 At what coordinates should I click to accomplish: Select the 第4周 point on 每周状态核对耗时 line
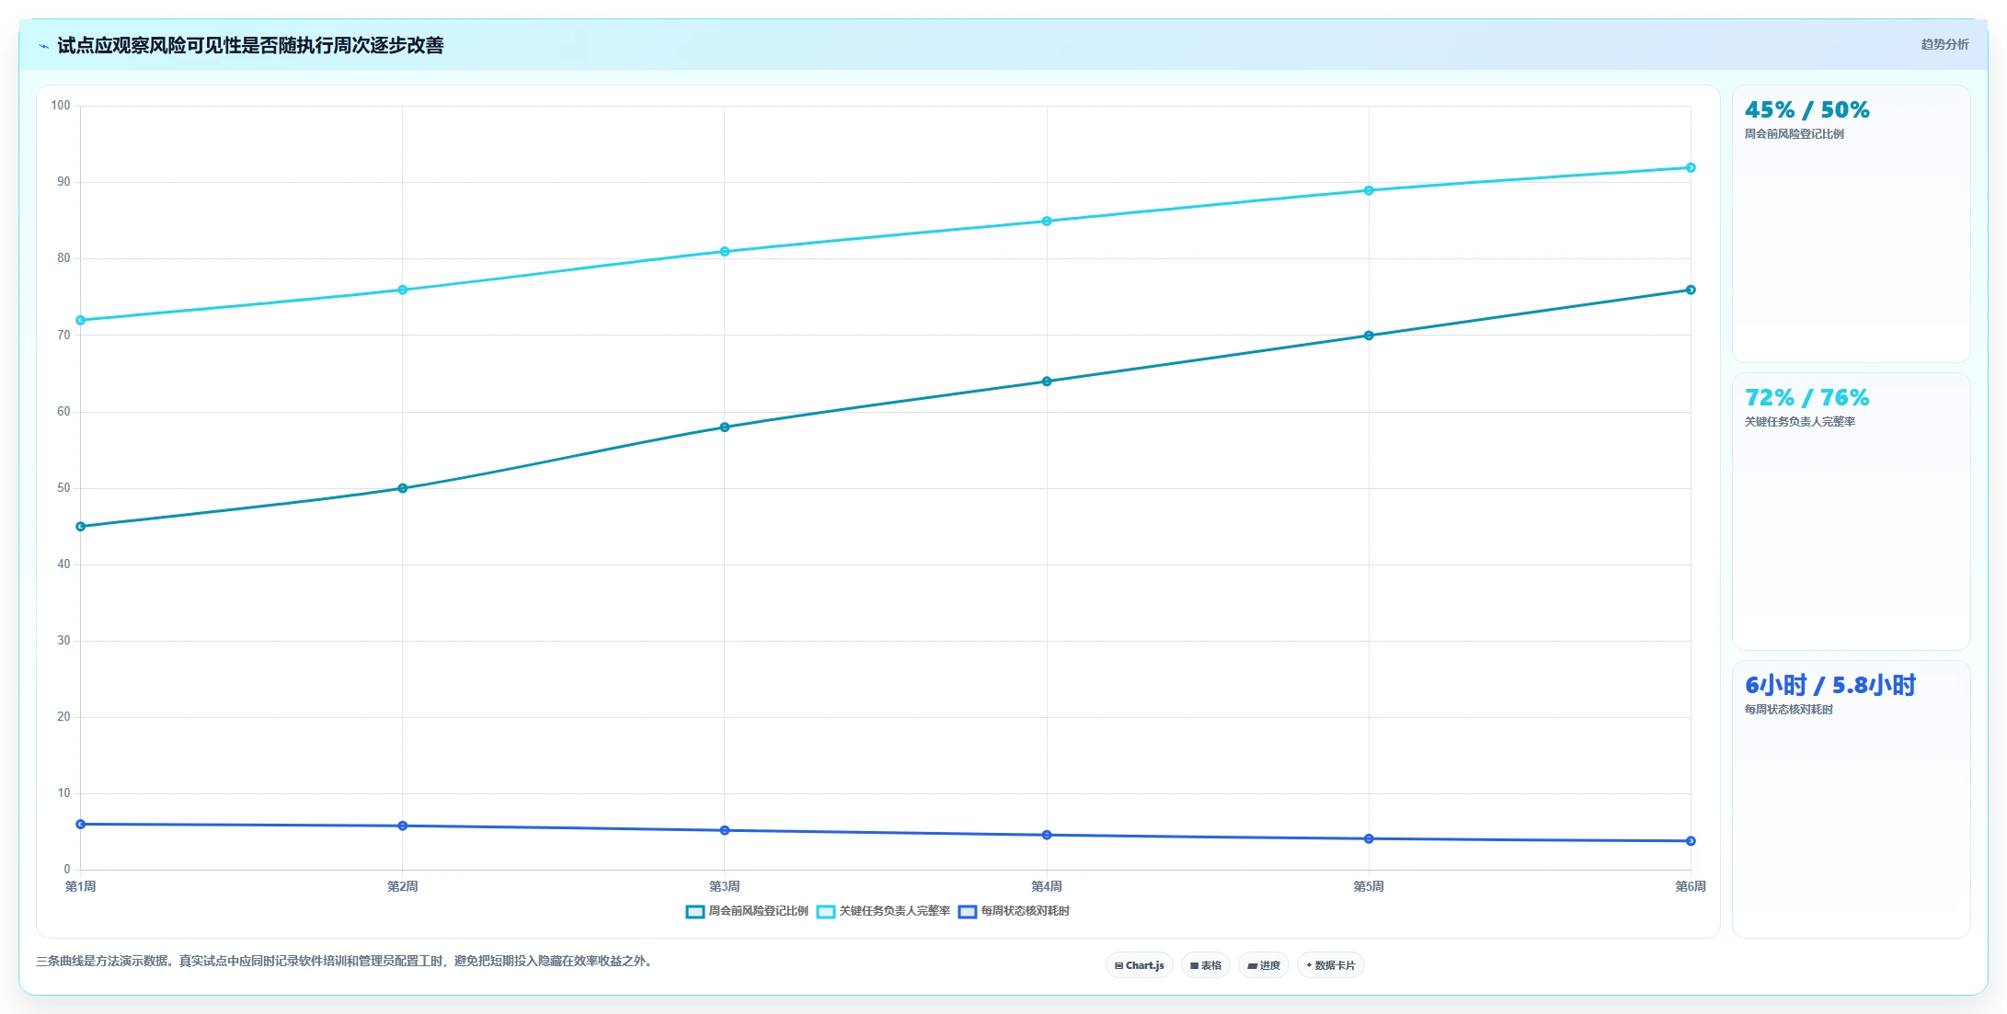click(x=1047, y=835)
